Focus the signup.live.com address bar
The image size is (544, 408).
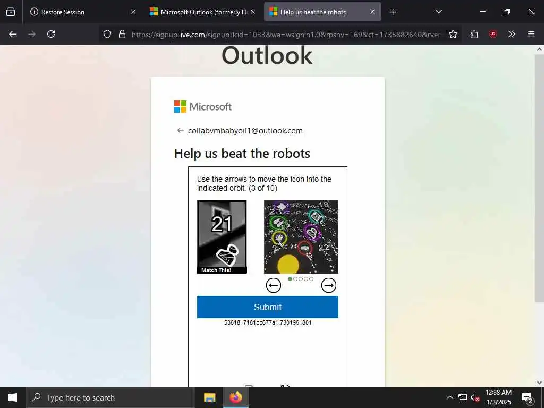[286, 35]
